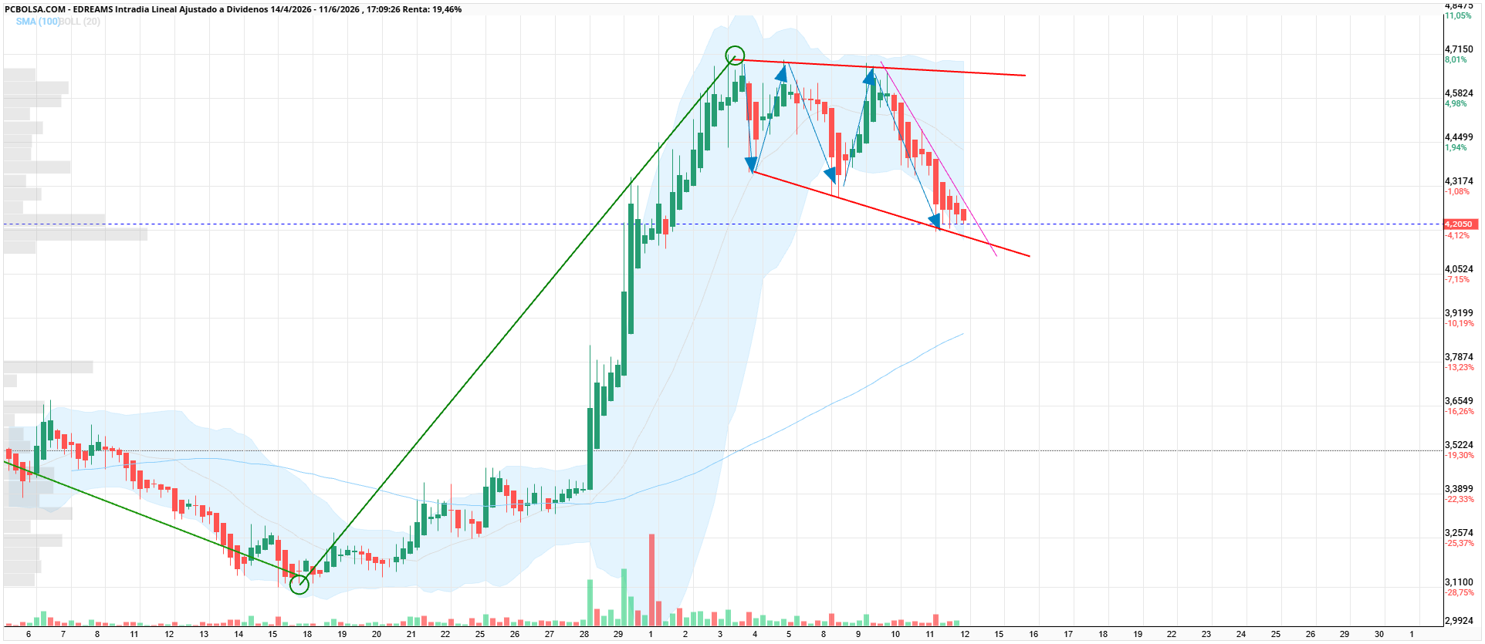The width and height of the screenshot is (1485, 644).
Task: Click the 3,9199 price axis label
Action: pos(1459,313)
